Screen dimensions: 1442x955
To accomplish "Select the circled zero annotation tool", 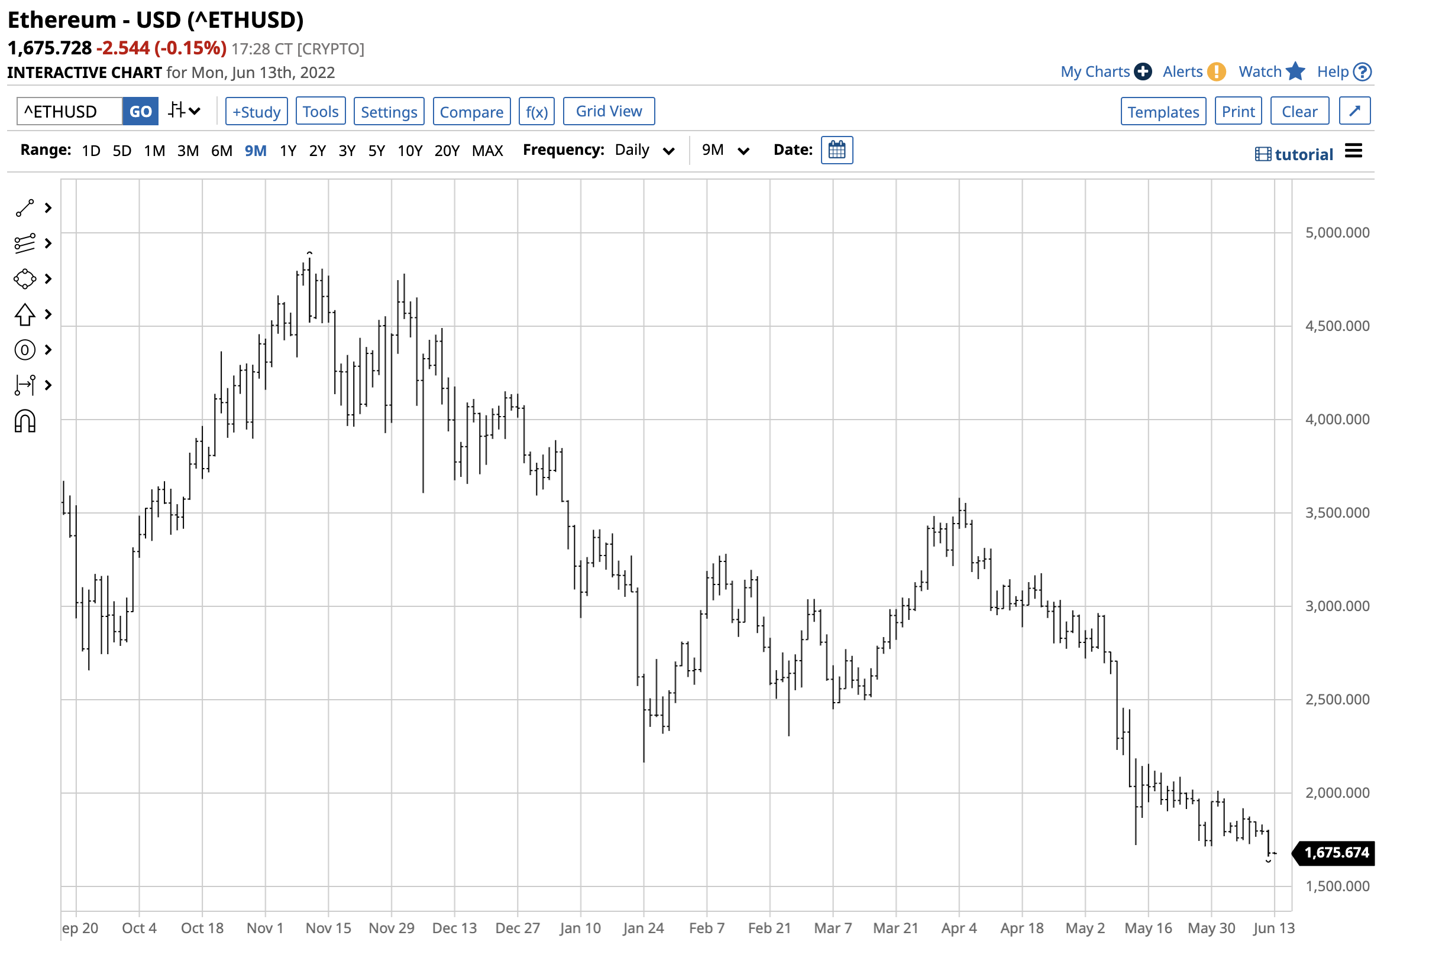I will 24,350.
